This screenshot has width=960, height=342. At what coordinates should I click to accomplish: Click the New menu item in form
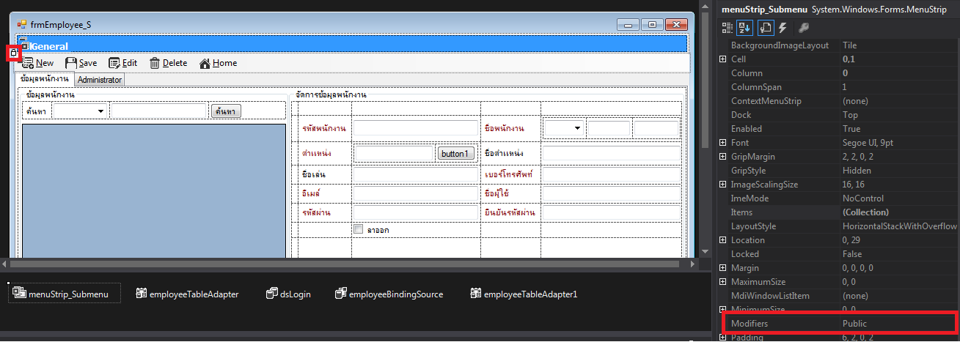pyautogui.click(x=37, y=63)
